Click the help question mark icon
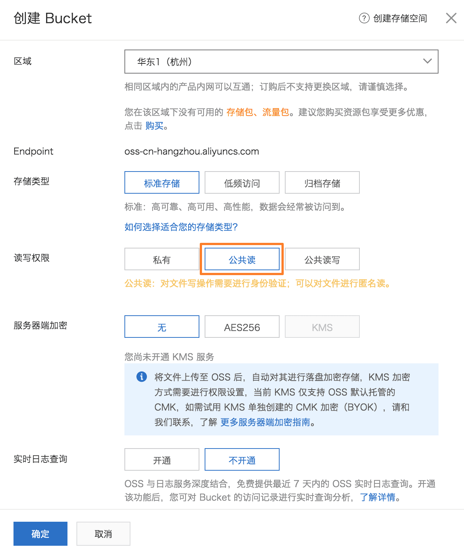The width and height of the screenshot is (464, 554). (x=364, y=18)
